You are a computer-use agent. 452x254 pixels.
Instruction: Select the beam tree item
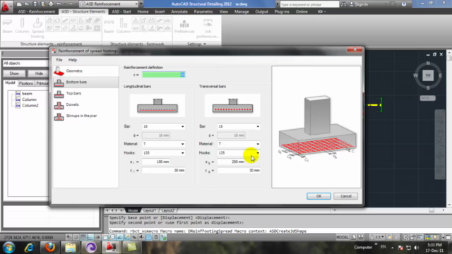[x=27, y=94]
